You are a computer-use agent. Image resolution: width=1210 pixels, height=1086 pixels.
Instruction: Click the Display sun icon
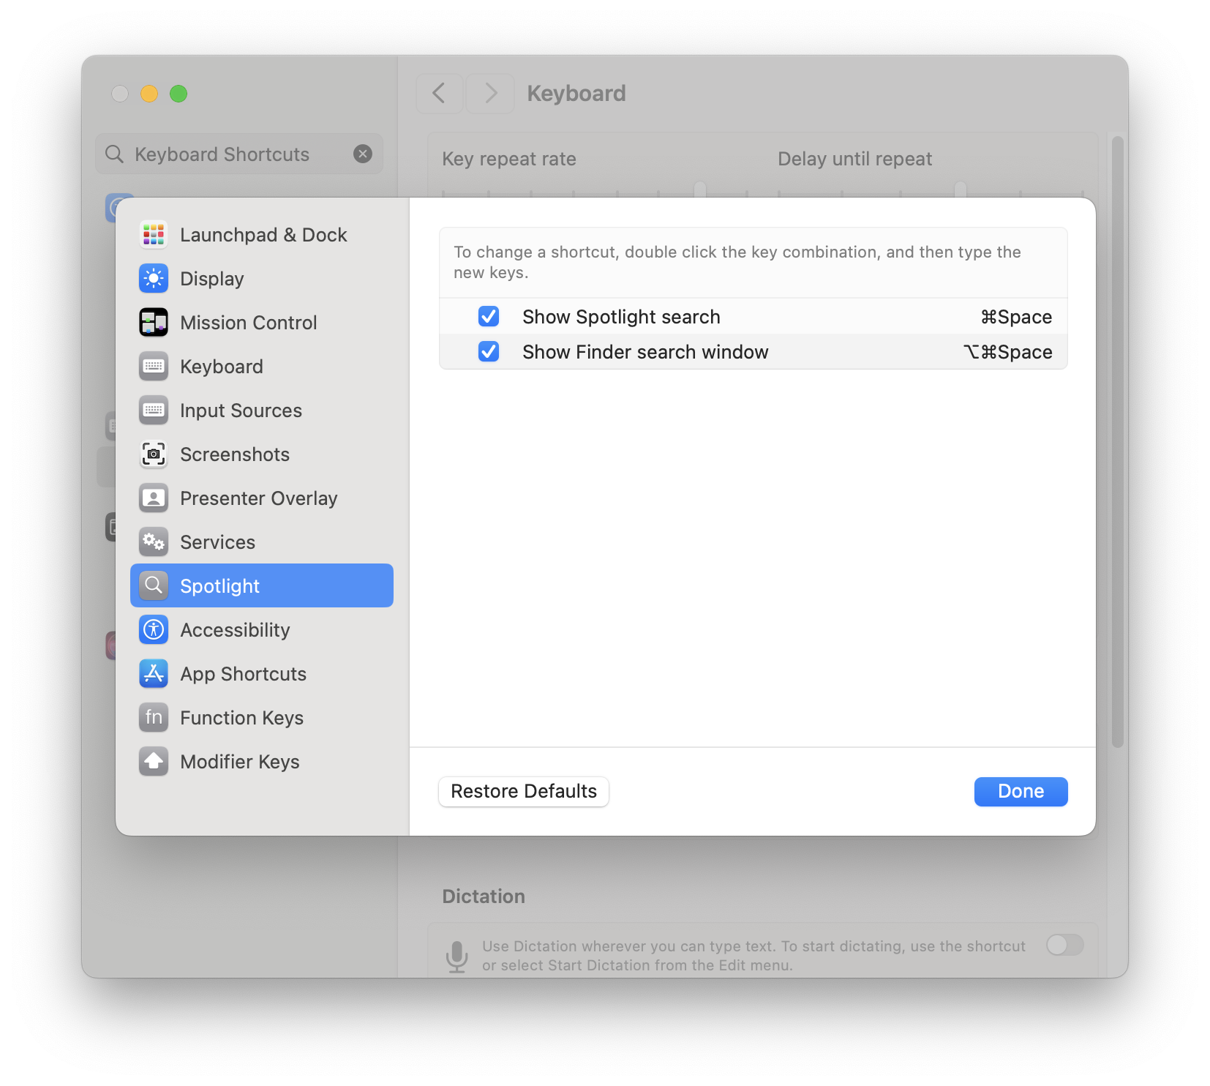click(x=154, y=279)
